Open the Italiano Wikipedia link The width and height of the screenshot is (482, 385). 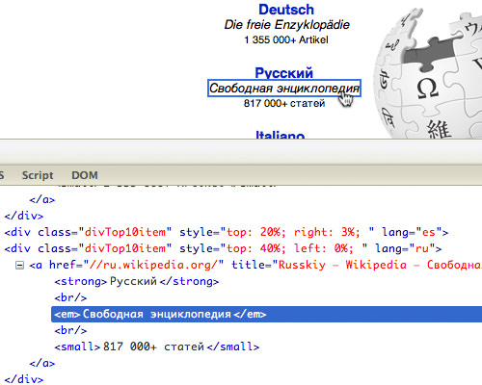coord(280,135)
